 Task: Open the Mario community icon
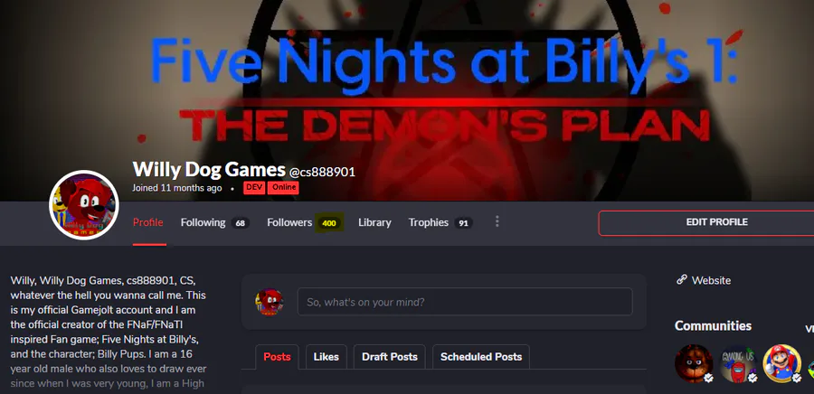click(x=782, y=363)
